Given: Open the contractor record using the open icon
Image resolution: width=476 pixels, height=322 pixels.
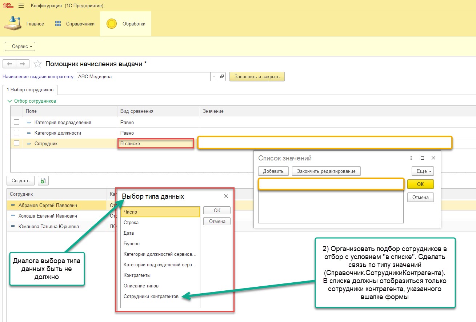Looking at the screenshot, I should point(222,77).
